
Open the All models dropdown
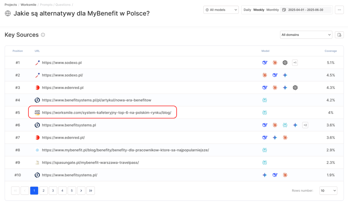coord(221,9)
